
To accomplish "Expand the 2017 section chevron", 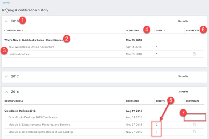I will pos(6,76).
